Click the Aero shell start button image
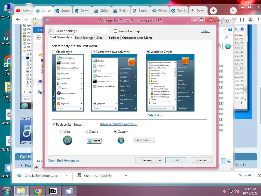 tap(67, 140)
